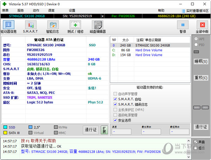The height and width of the screenshot is (160, 211).
Task: Click the cyan SSD color indicator
Action: click(5, 127)
